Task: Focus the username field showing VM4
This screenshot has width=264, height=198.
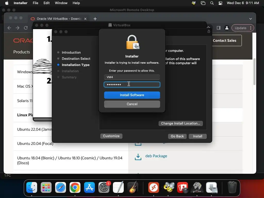Action: [132, 77]
